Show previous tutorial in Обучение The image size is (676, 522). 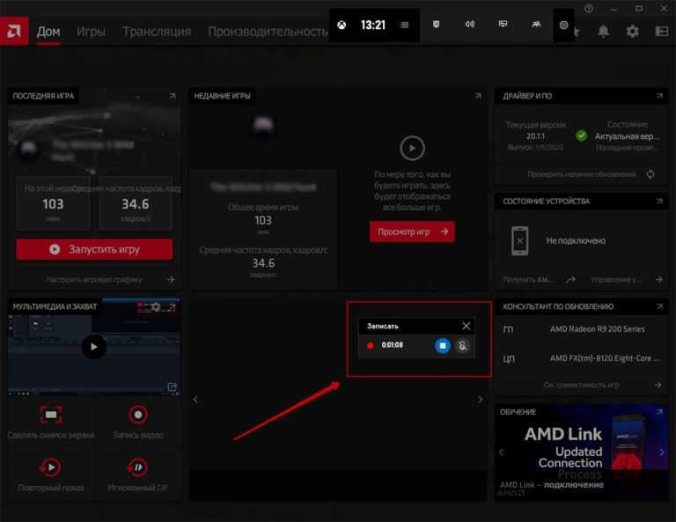[501, 452]
